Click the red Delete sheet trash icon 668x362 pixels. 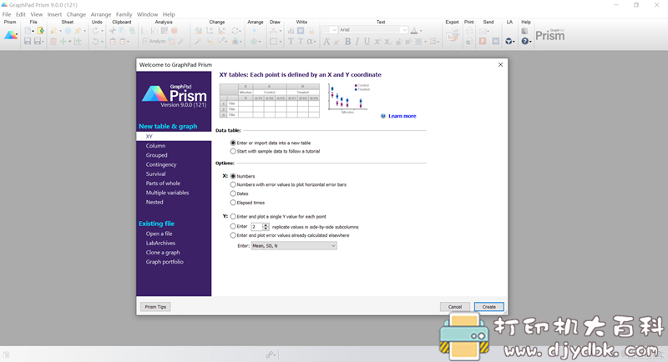tap(53, 41)
